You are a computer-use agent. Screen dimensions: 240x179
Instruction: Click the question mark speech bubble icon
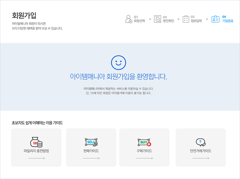[x=200, y=142]
